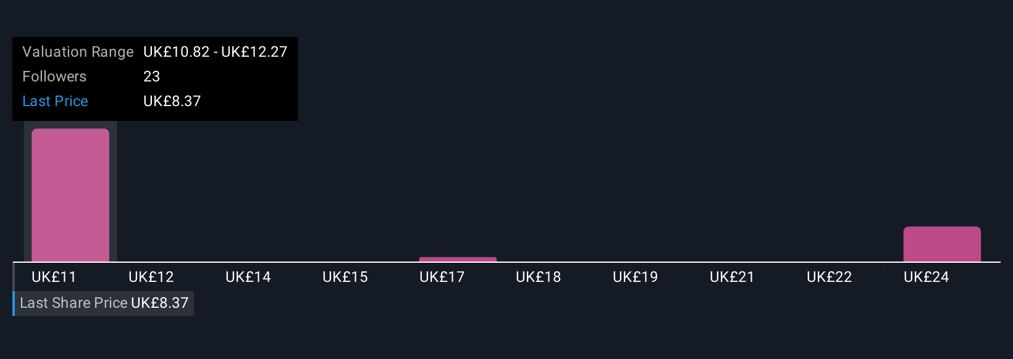The width and height of the screenshot is (1013, 359).
Task: Open the blue Last Price link
Action: pyautogui.click(x=55, y=101)
